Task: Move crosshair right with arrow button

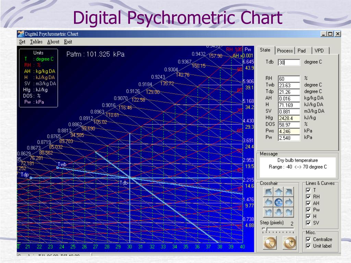Action: click(289, 202)
